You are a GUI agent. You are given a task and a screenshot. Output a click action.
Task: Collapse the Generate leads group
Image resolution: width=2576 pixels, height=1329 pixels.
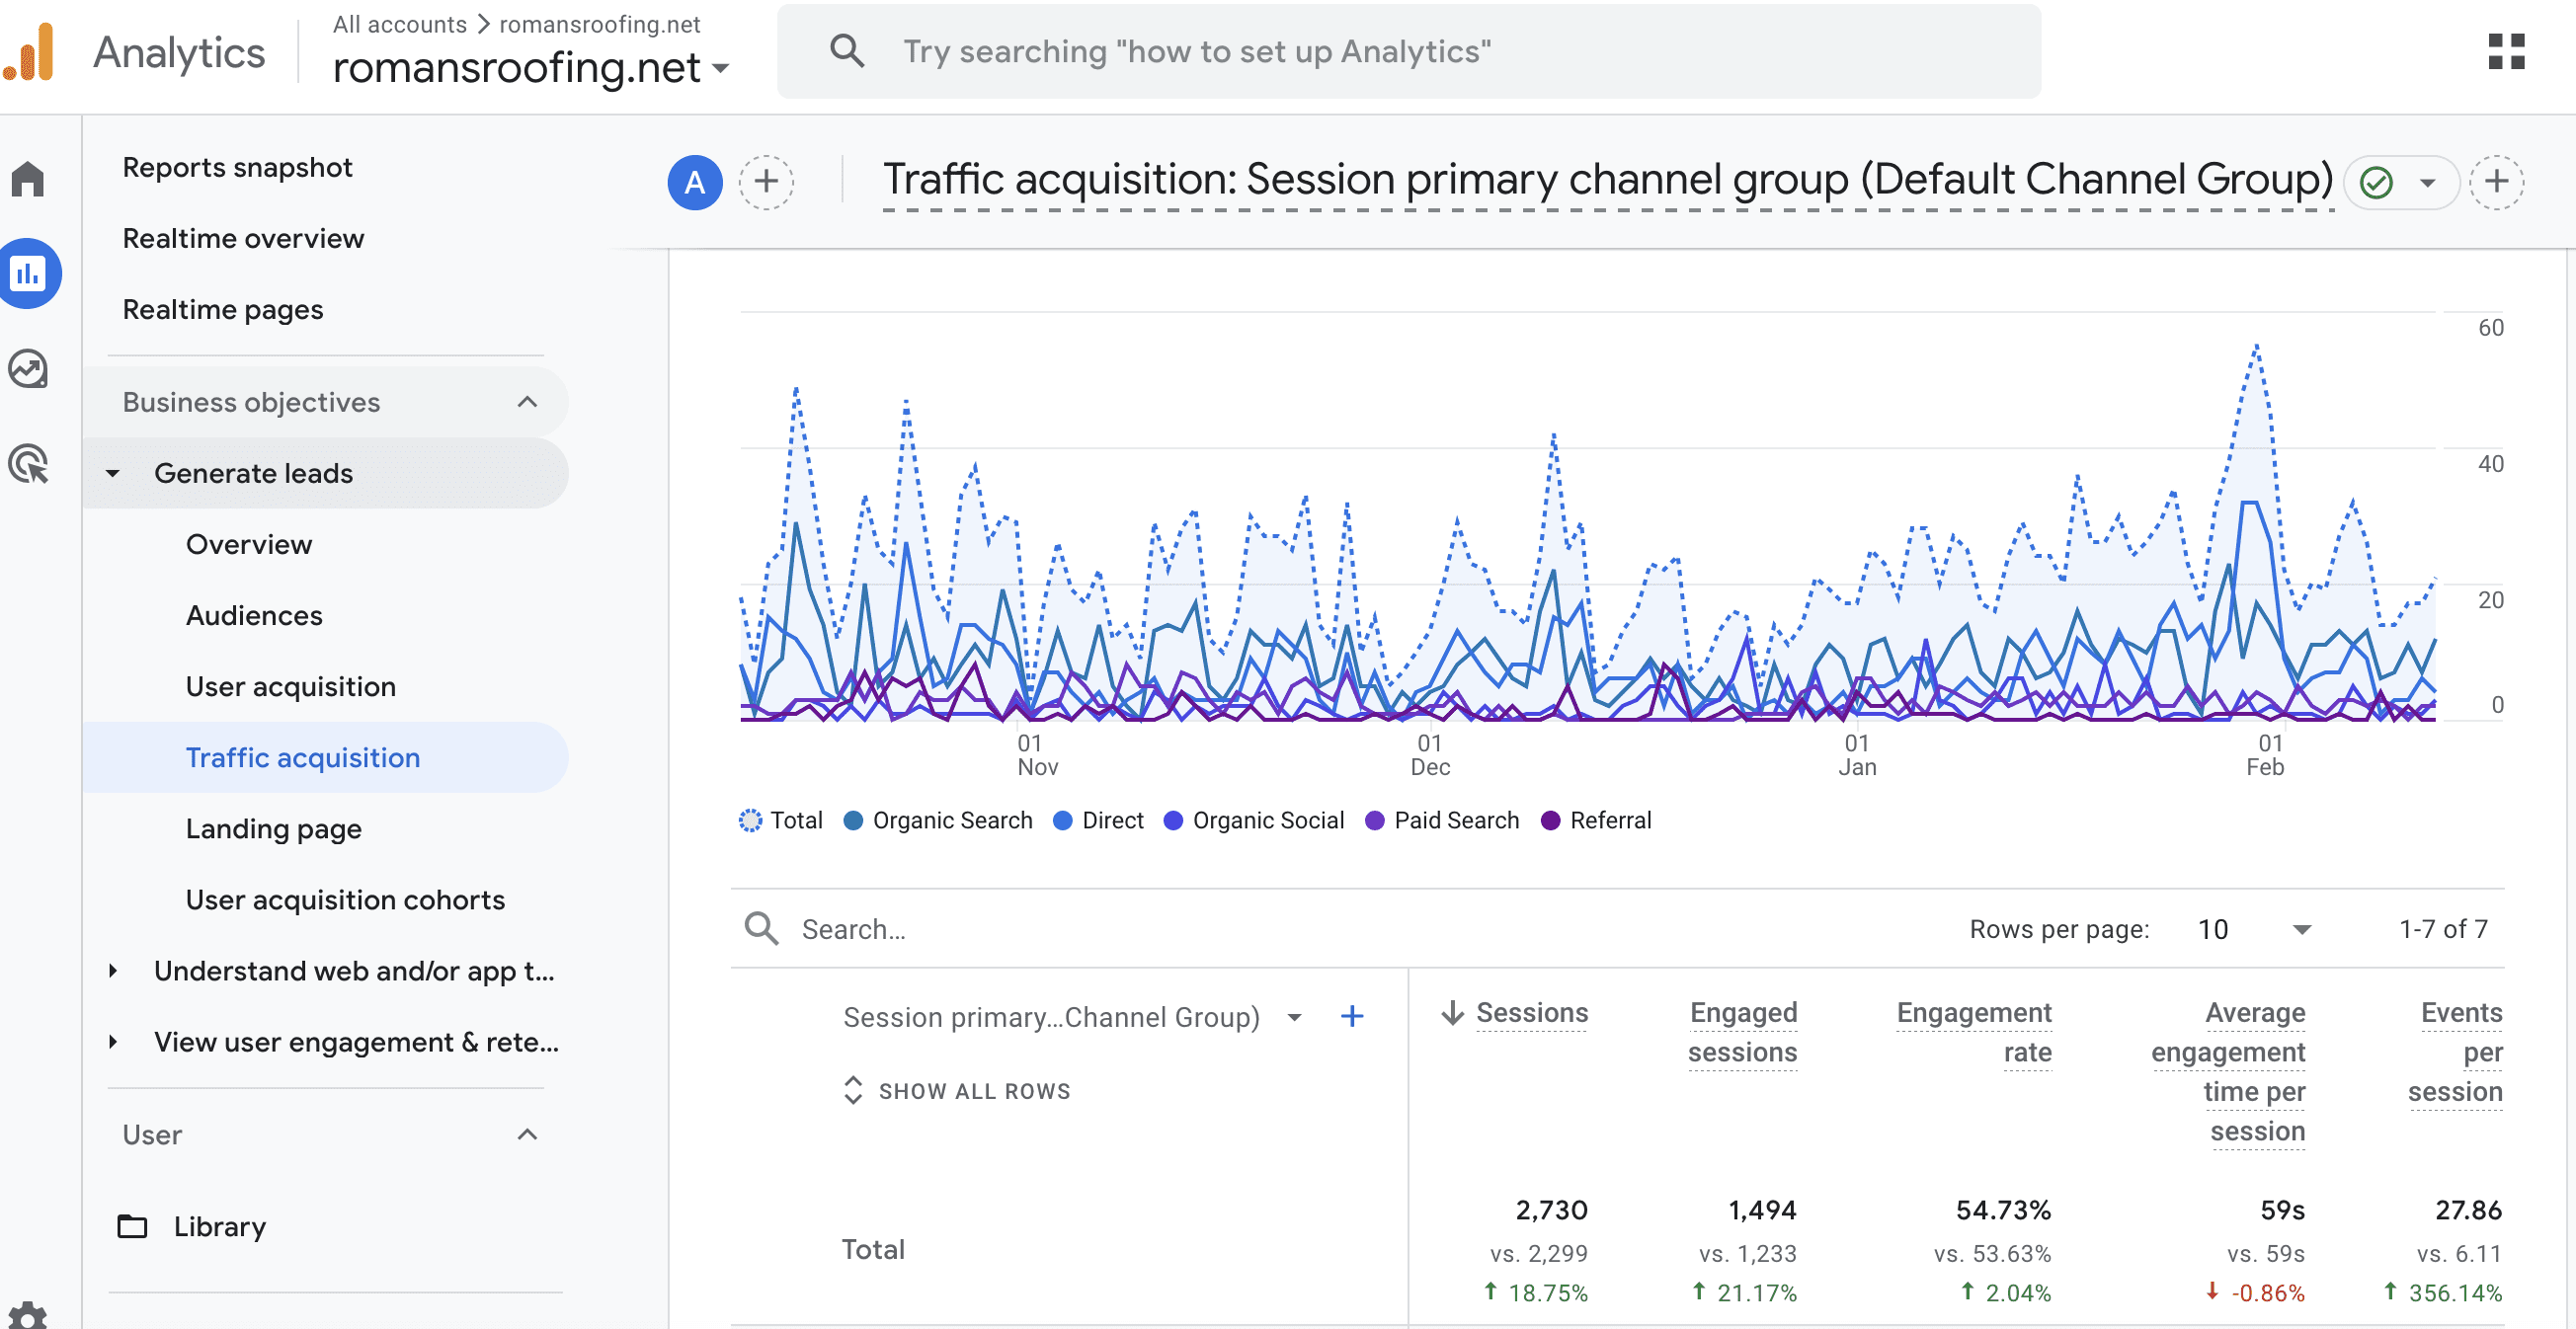112,473
